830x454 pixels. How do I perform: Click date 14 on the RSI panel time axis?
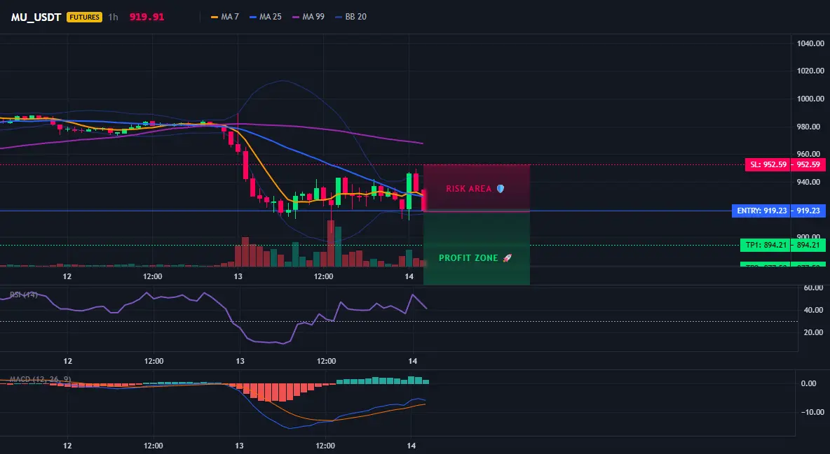(413, 362)
